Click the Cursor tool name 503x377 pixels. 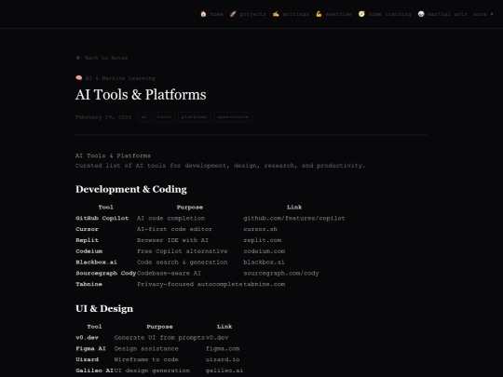coord(87,229)
